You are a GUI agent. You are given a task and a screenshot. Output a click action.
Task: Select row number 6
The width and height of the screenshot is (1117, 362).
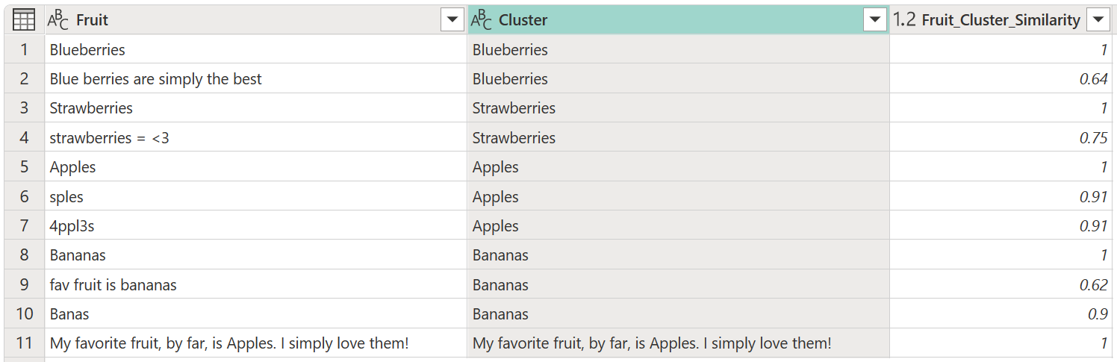[24, 196]
